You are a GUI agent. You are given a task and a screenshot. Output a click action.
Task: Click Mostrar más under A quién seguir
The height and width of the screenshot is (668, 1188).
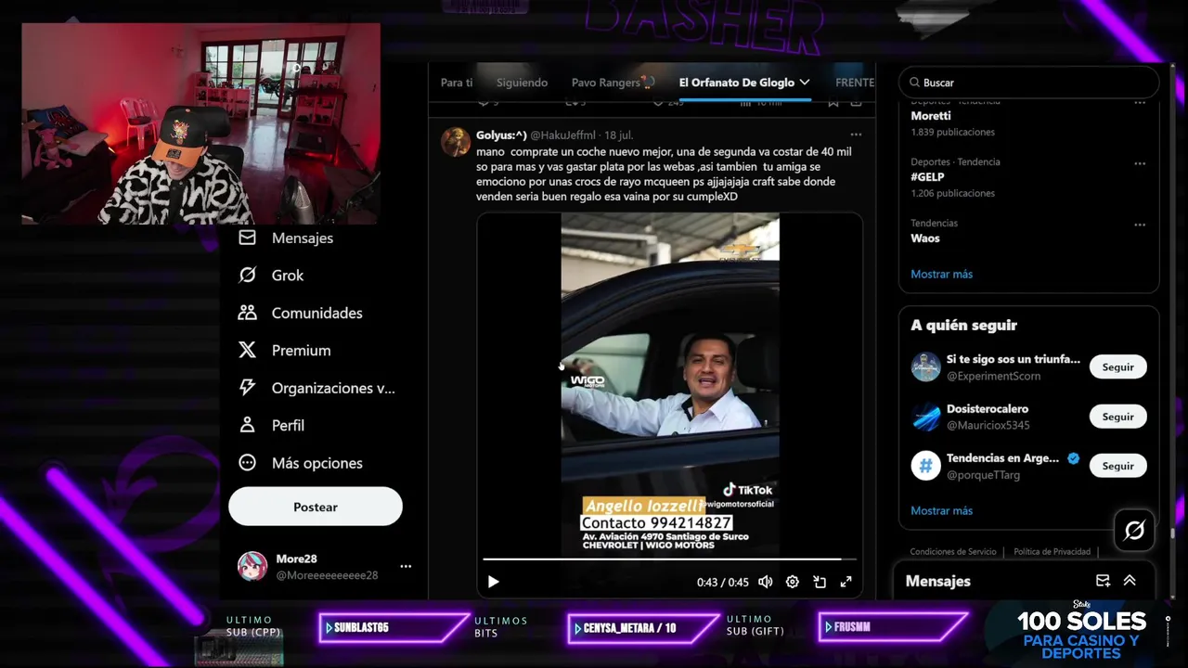(941, 510)
